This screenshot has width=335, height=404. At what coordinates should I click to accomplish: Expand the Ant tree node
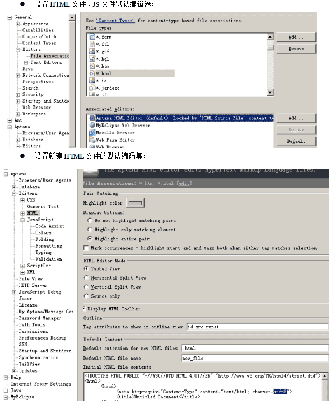pyautogui.click(x=10, y=120)
